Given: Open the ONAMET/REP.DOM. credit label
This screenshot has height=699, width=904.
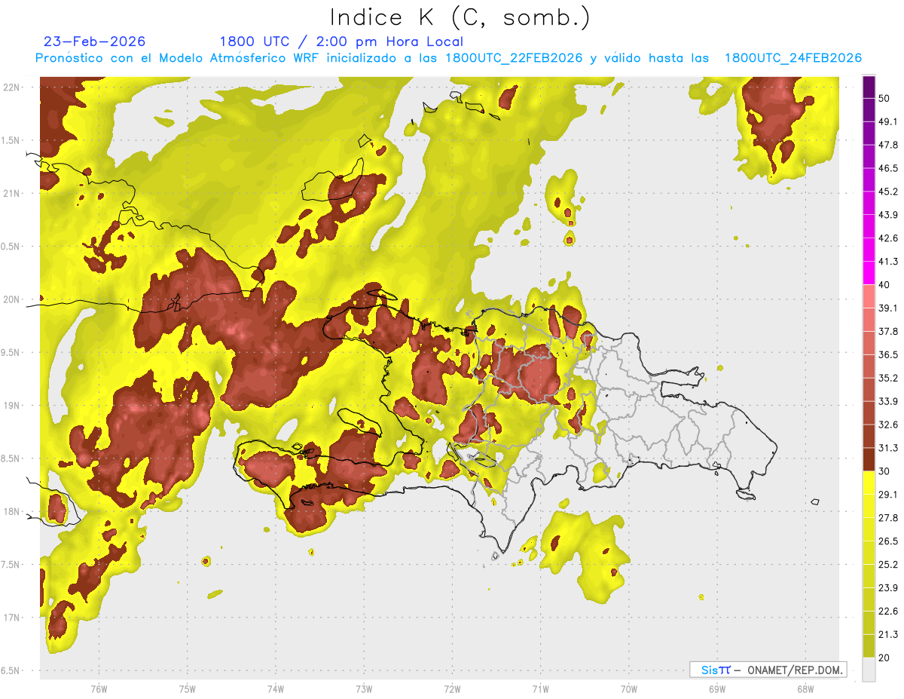Looking at the screenshot, I should (x=793, y=670).
